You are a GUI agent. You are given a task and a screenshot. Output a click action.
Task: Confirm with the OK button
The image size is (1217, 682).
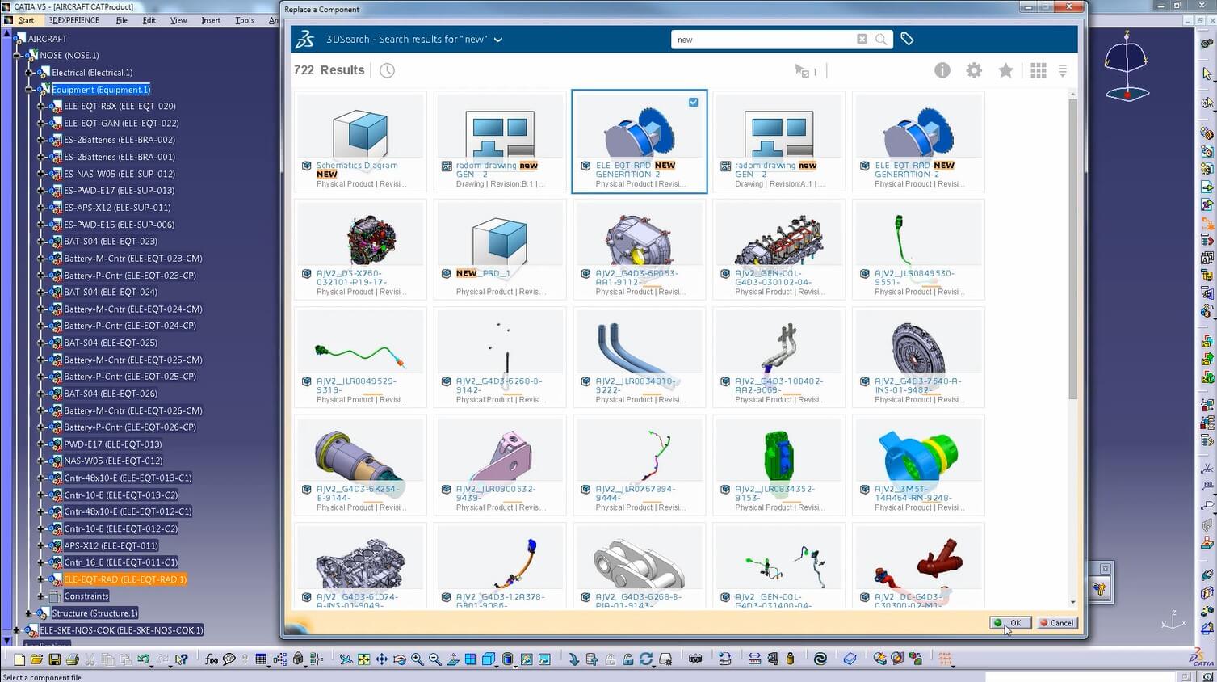point(1009,623)
